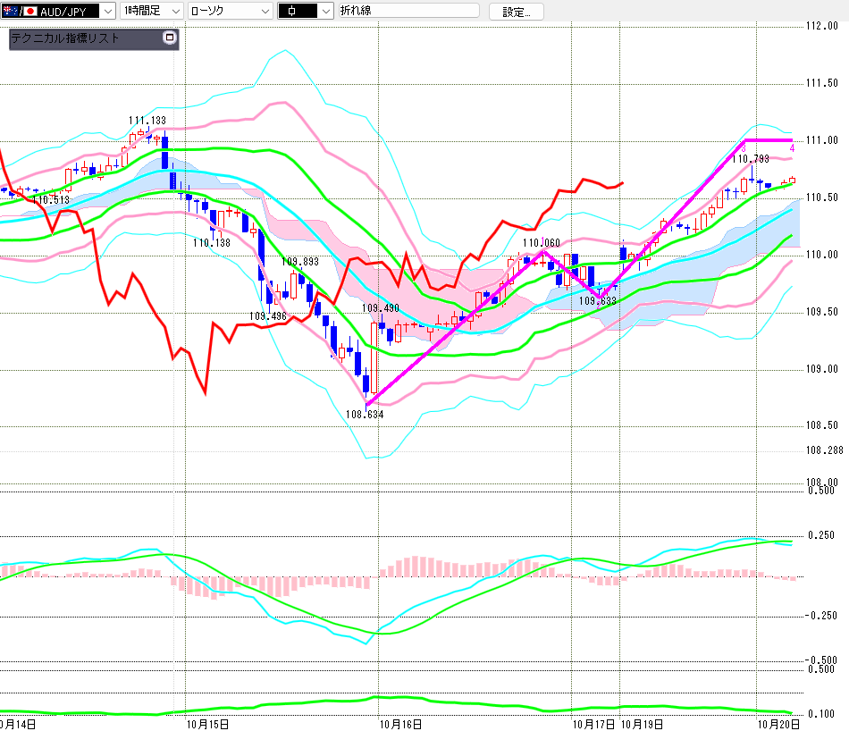Click the 10月15日 date label
This screenshot has height=731, width=849.
coord(207,725)
